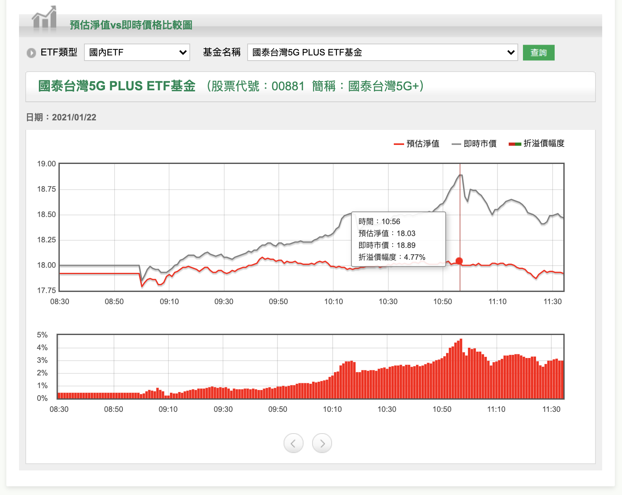Click tooltip line 即時市價:18.89
The height and width of the screenshot is (495, 622).
[387, 245]
